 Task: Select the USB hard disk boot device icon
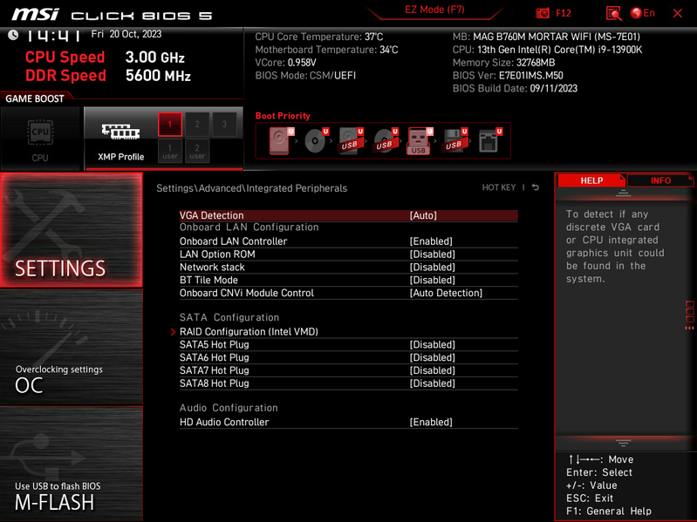point(351,141)
